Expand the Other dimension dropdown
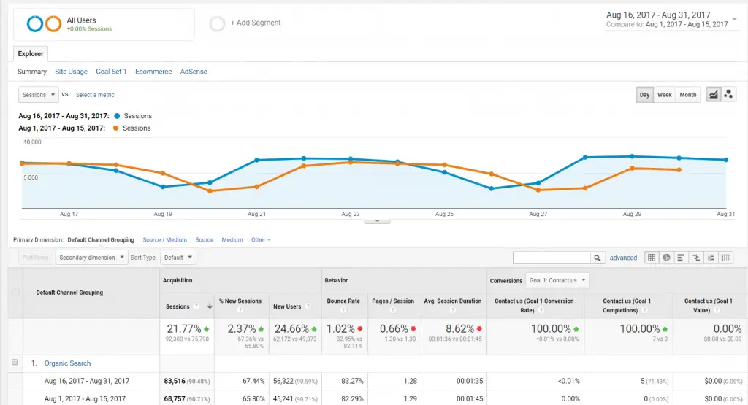This screenshot has height=405, width=748. pos(261,239)
